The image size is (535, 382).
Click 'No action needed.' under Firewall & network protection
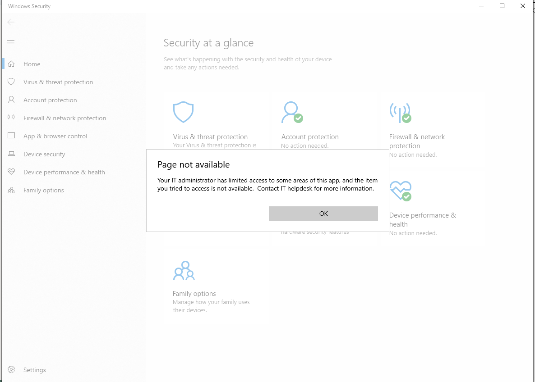click(x=413, y=155)
